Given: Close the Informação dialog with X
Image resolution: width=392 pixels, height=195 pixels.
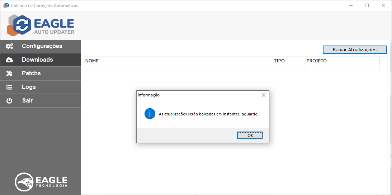Looking at the screenshot, I should coord(263,95).
